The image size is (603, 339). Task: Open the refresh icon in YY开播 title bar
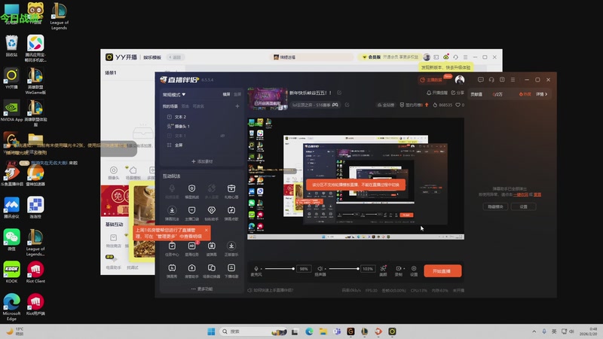pyautogui.click(x=455, y=57)
